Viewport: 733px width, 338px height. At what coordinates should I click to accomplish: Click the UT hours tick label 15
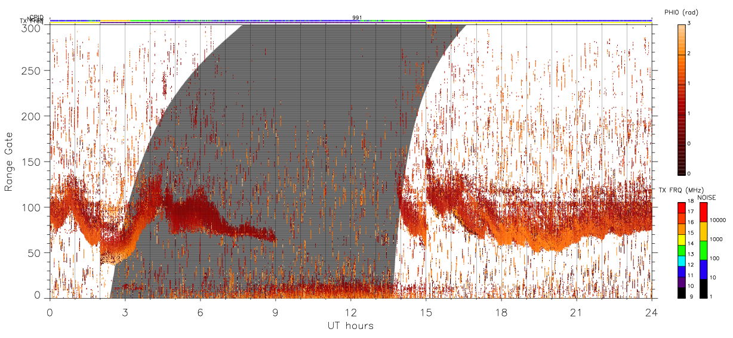click(x=426, y=312)
